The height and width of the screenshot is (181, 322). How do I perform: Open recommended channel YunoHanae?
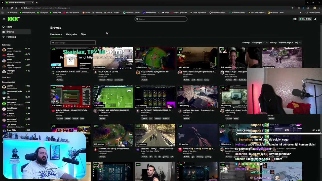click(x=16, y=109)
